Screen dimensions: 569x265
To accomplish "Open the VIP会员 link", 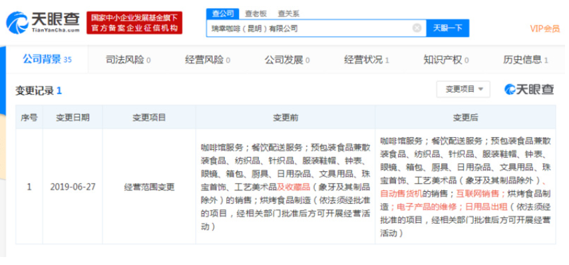I will (544, 29).
